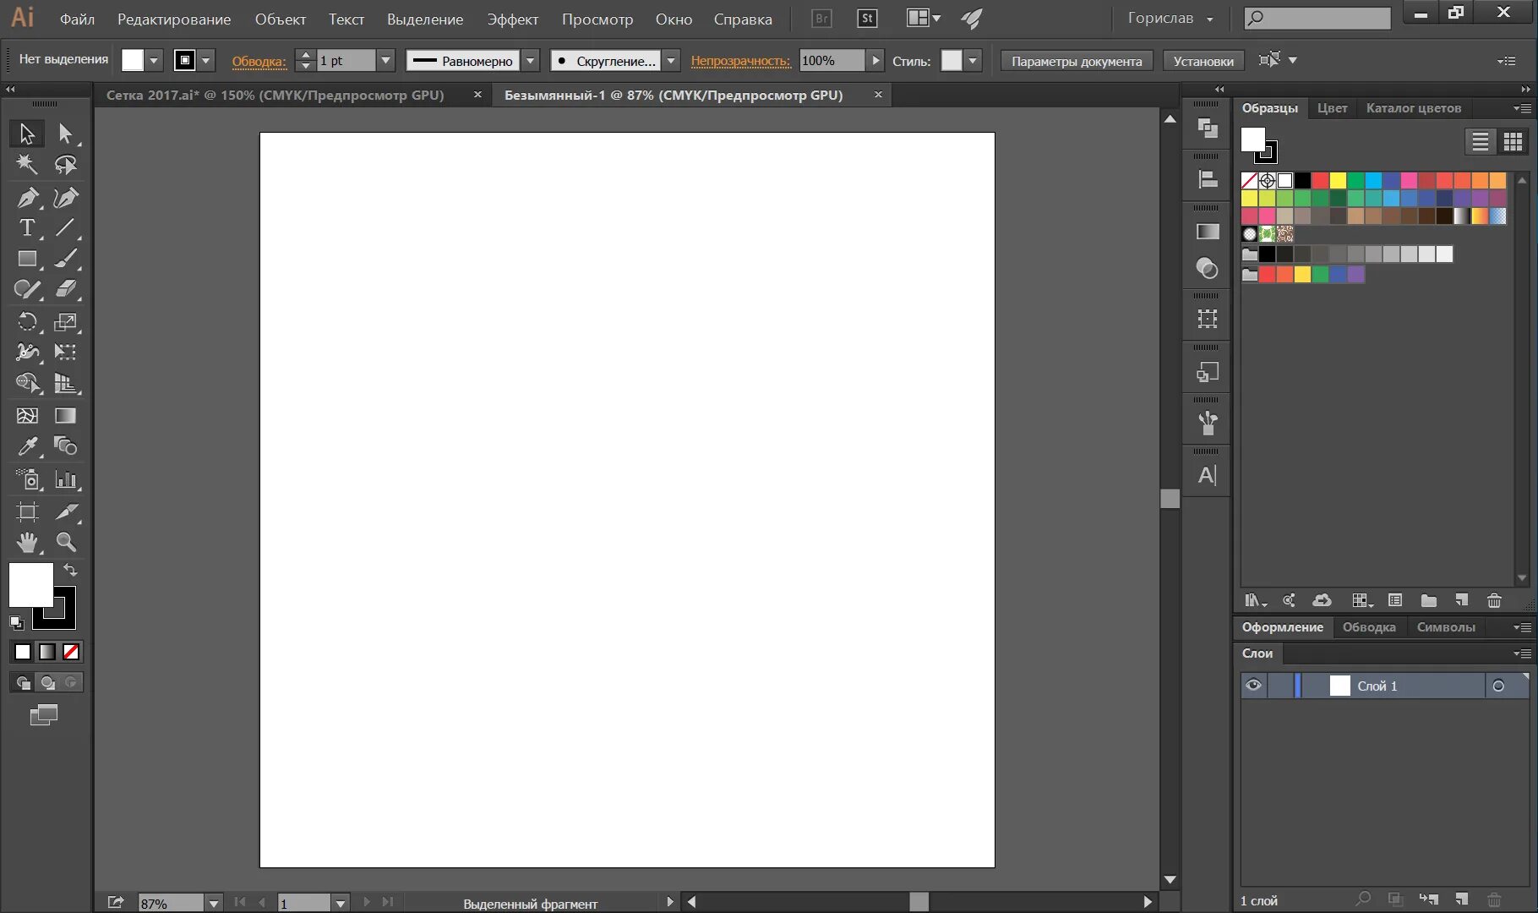
Task: Click Установки button
Action: [x=1203, y=61]
